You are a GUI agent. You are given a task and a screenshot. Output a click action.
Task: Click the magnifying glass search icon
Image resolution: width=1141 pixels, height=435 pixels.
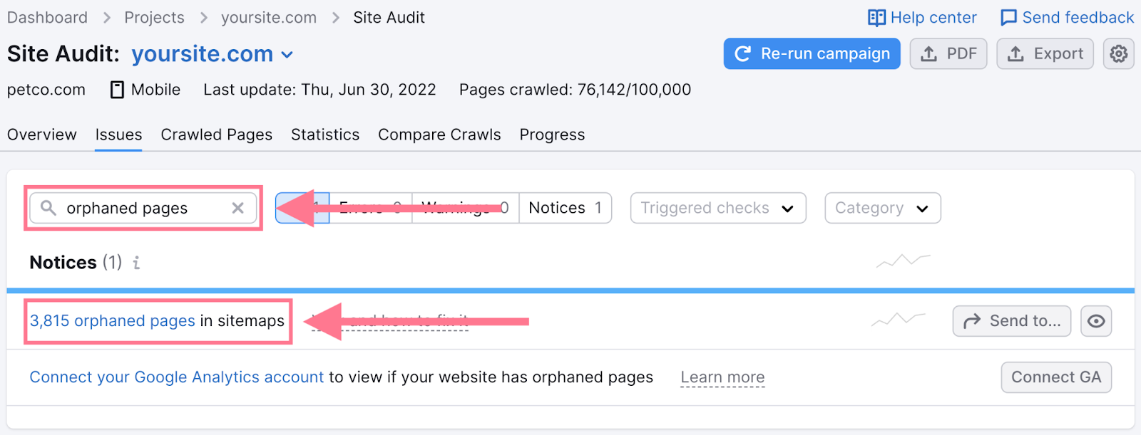pyautogui.click(x=48, y=208)
